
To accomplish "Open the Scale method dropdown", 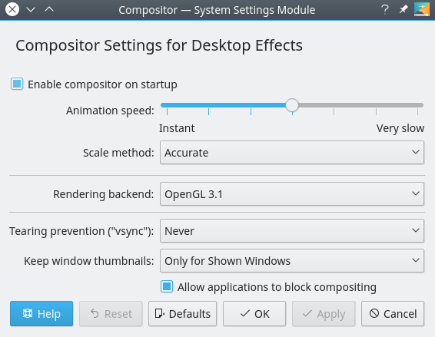I will (x=292, y=153).
